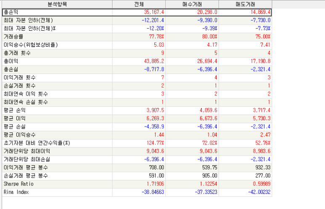Click sell gain value 17,190.8

[261, 61]
